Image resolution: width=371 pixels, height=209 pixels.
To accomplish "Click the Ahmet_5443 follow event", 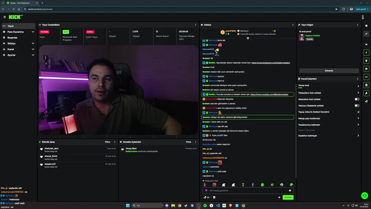I will click(x=78, y=158).
